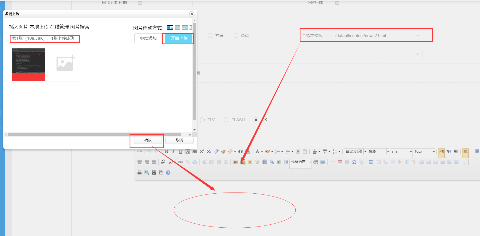
Task: Switch to the 图片搜索 tab
Action: [80, 27]
